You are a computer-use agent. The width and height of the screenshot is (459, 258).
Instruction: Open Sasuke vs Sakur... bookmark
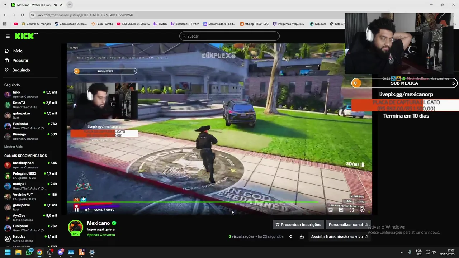coord(133,24)
